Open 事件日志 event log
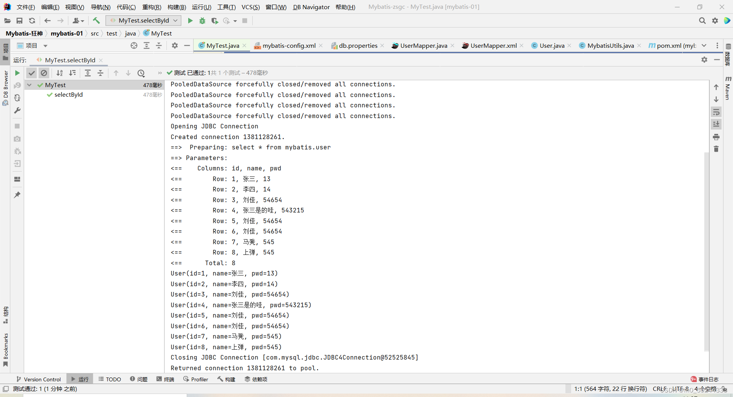This screenshot has height=397, width=733. pyautogui.click(x=704, y=379)
